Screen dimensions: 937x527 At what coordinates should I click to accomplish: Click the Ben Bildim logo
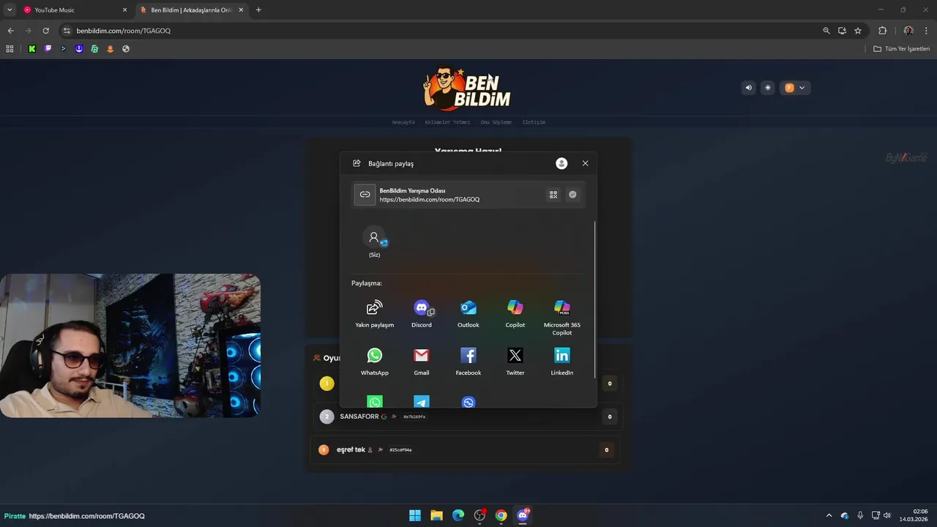pos(467,89)
